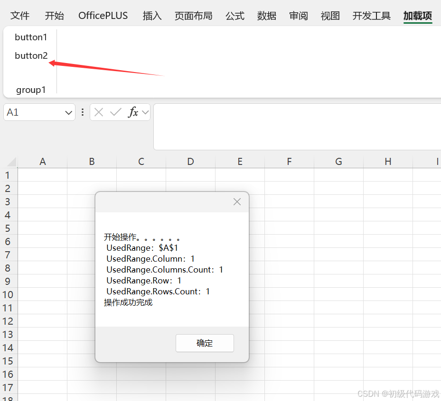Click the formula bar options dots
This screenshot has width=441, height=401.
[x=83, y=112]
